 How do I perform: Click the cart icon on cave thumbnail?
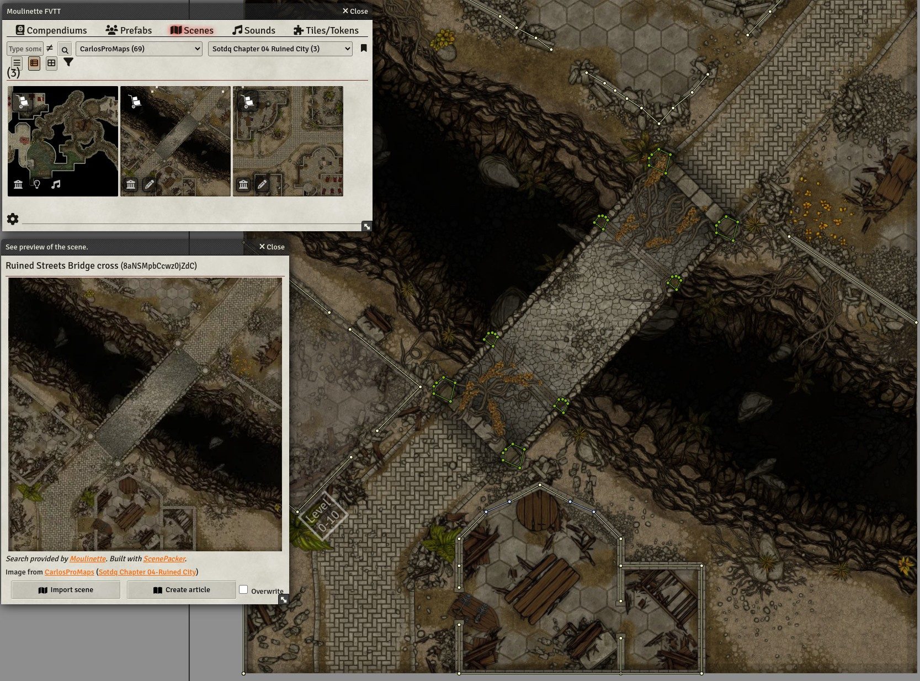click(23, 102)
